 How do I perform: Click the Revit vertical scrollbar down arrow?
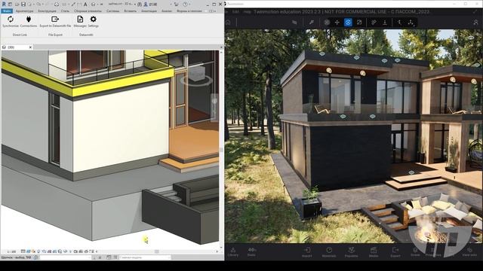click(x=221, y=247)
